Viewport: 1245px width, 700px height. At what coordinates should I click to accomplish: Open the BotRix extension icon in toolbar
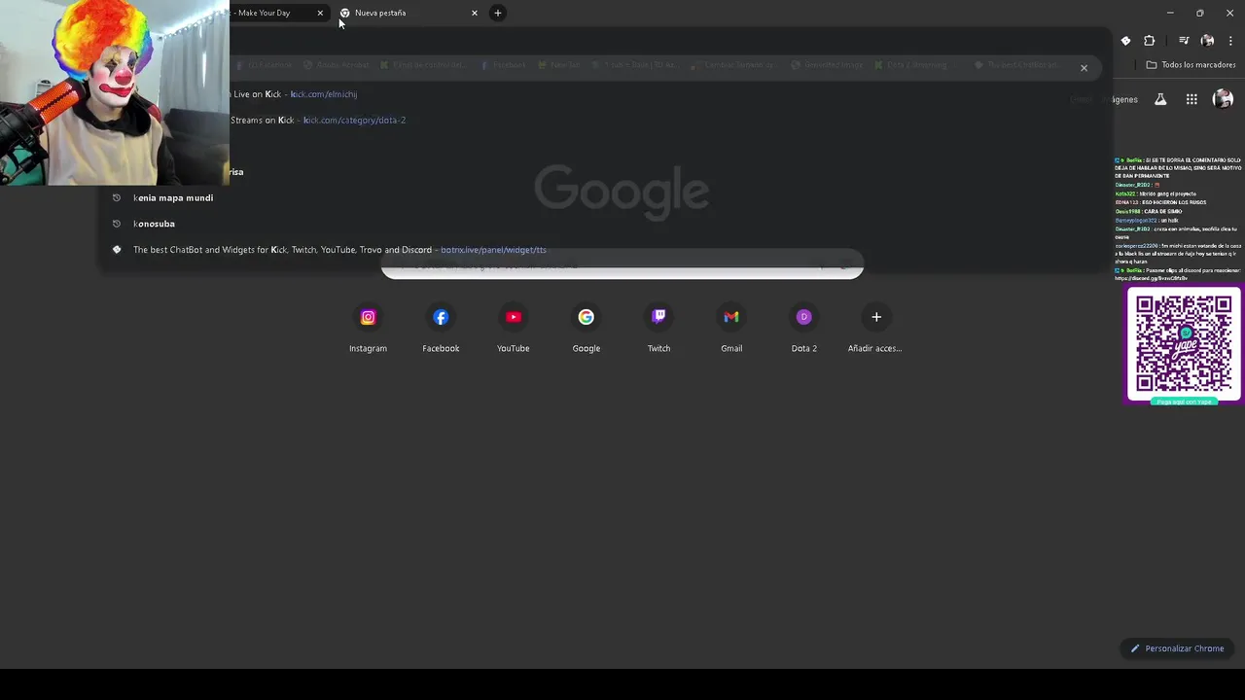[1125, 41]
